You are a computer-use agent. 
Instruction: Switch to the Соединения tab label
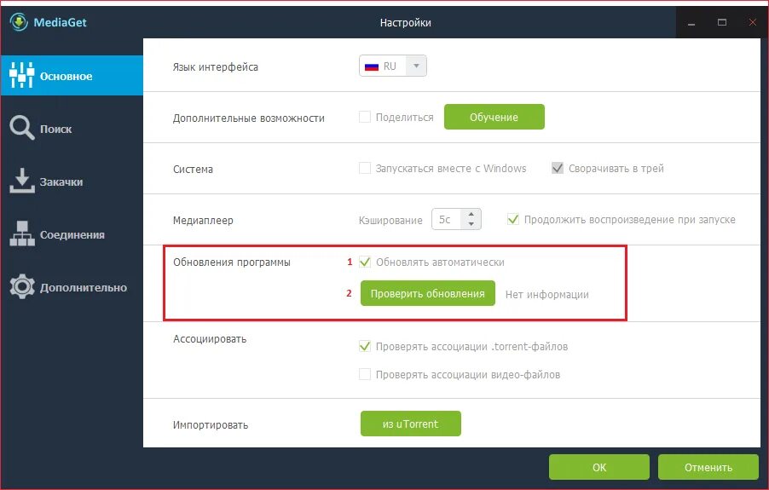tap(72, 235)
